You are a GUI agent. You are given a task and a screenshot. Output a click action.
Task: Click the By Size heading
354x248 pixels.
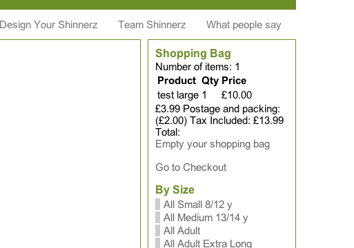tap(175, 190)
